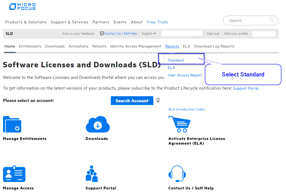Viewport: 286px width, 196px height.
Task: Click the Manage Access label
Action: pyautogui.click(x=18, y=188)
